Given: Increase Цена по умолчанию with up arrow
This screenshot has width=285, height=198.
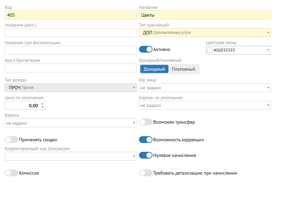Looking at the screenshot, I should pyautogui.click(x=42, y=104).
